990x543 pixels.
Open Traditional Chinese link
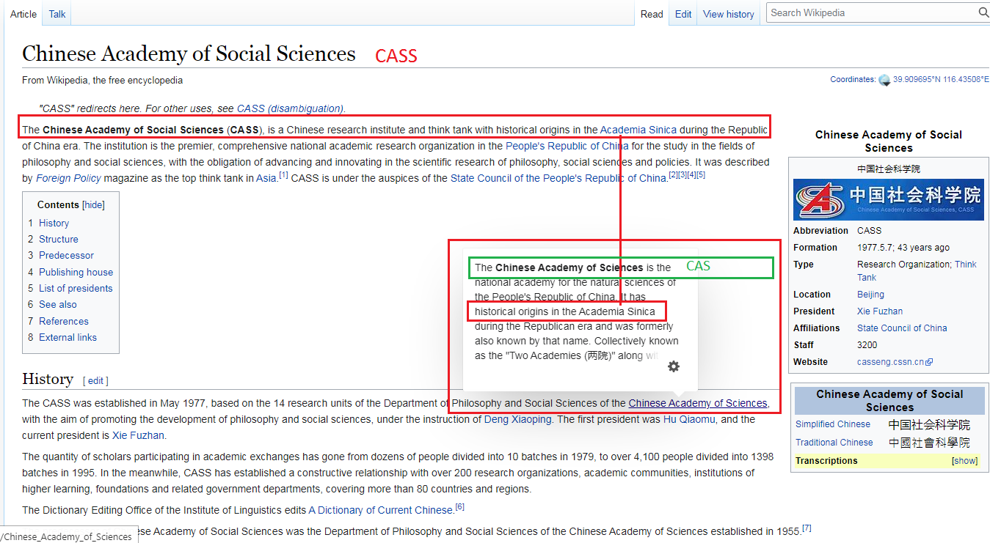point(834,443)
